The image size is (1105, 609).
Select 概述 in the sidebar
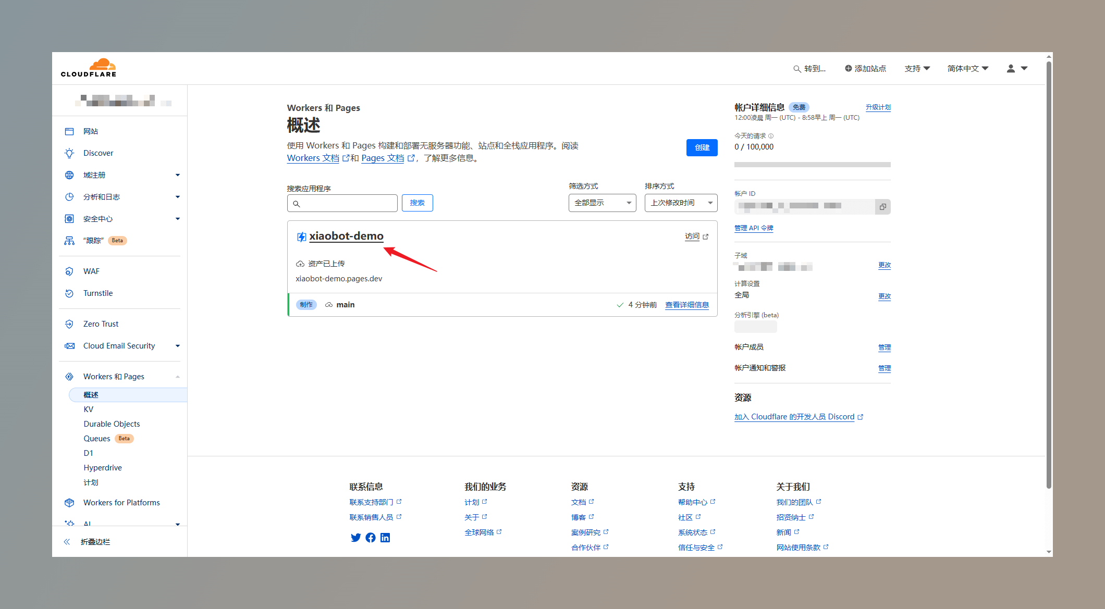[128, 395]
